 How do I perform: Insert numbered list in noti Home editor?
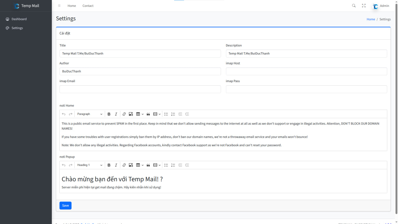173,114
